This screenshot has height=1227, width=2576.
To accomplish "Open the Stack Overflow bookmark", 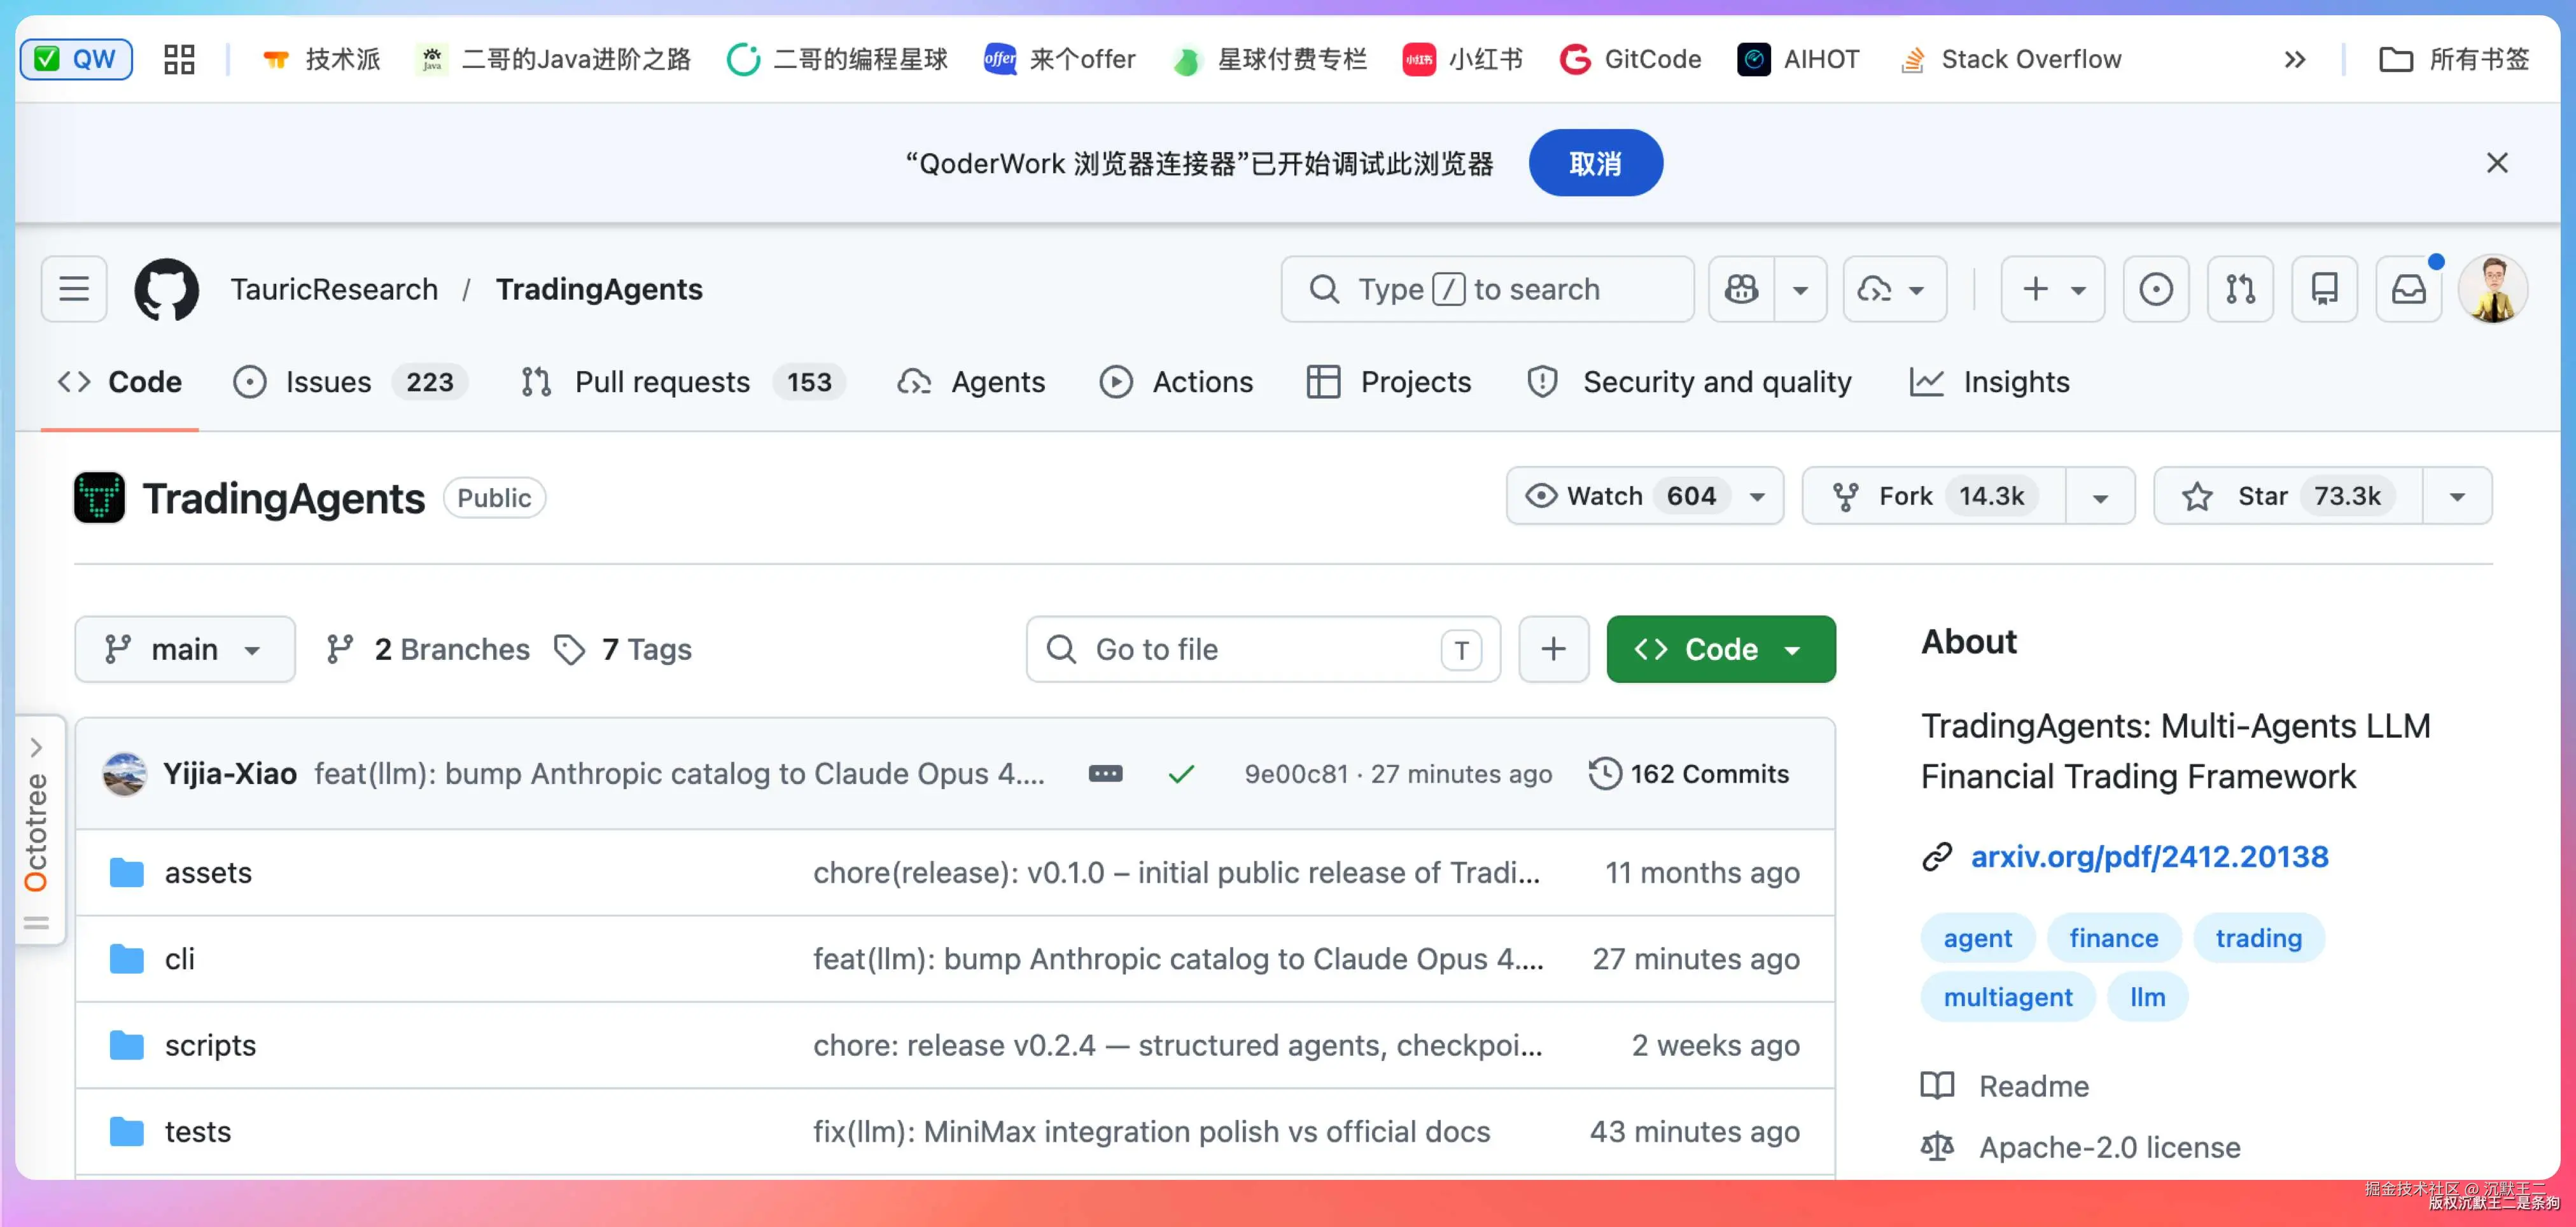I will (2010, 59).
